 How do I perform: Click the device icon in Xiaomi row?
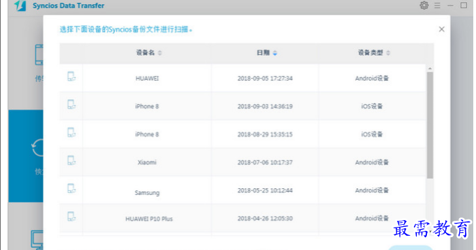[x=72, y=160]
